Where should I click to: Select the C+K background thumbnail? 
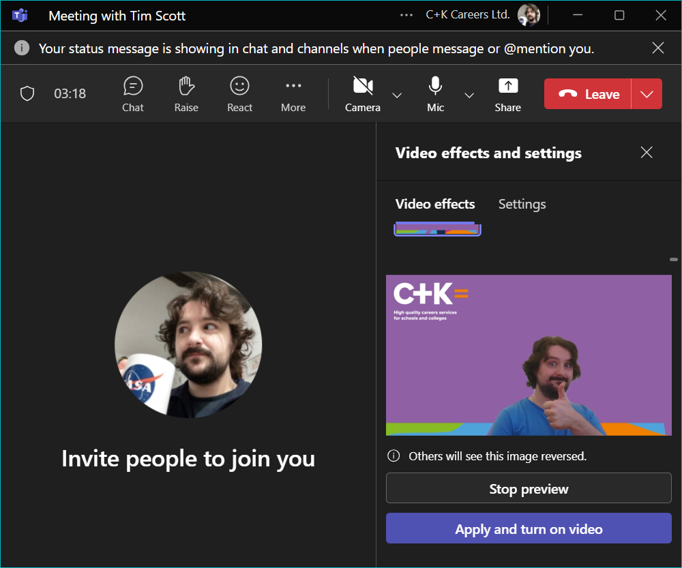pyautogui.click(x=437, y=229)
